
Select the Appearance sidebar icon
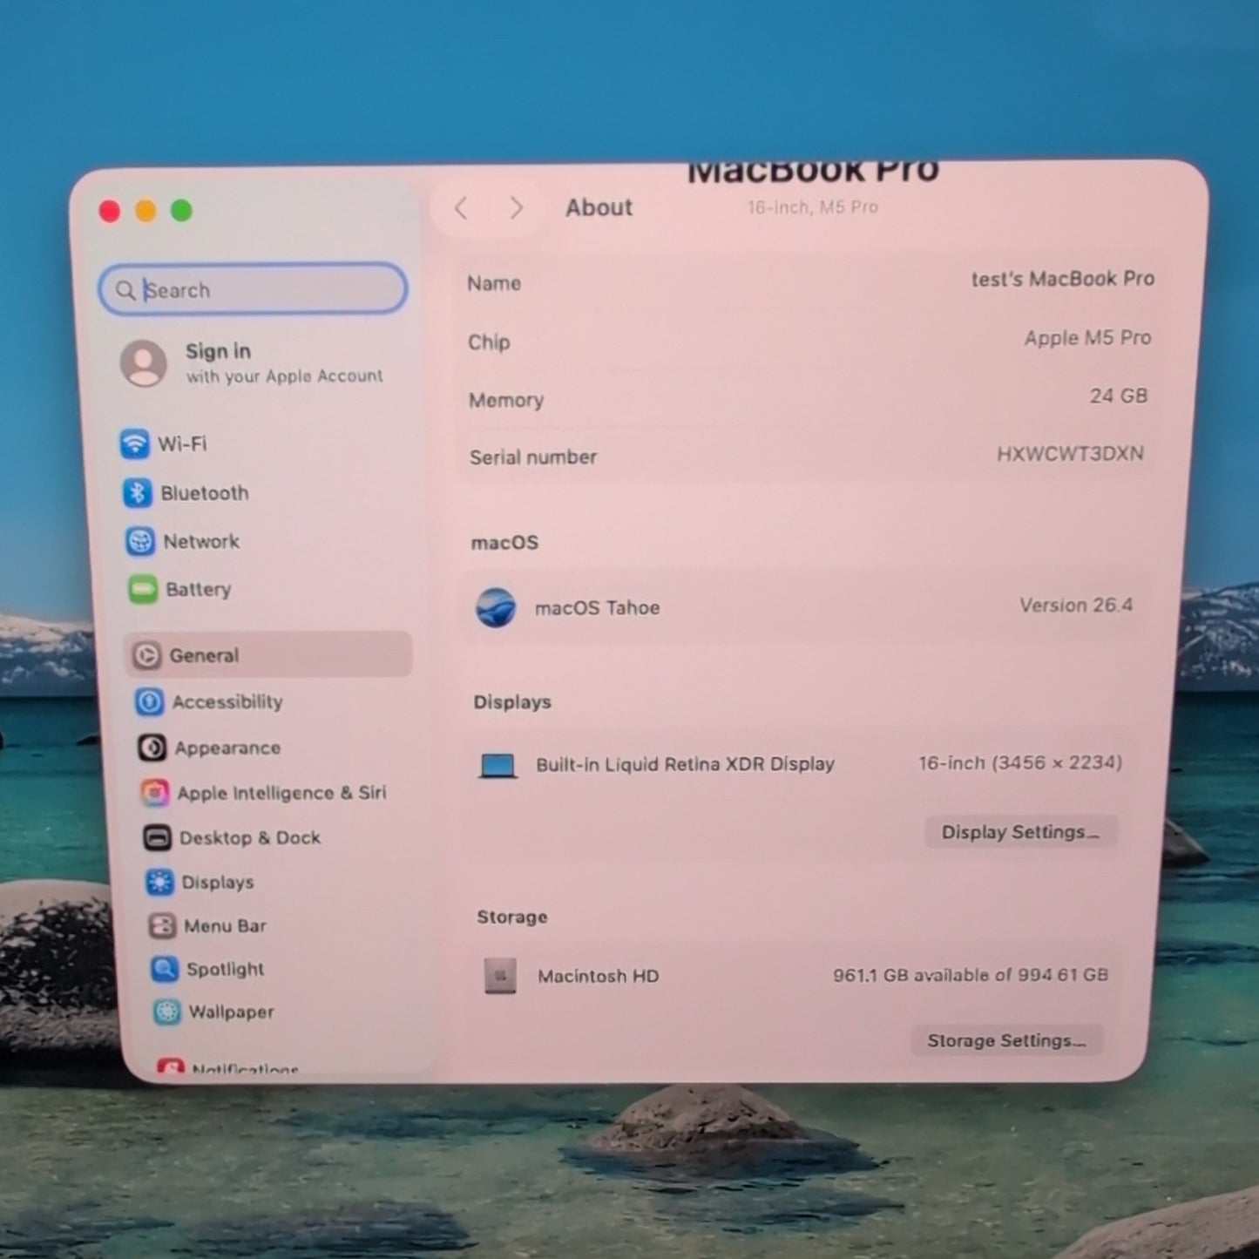pos(152,748)
